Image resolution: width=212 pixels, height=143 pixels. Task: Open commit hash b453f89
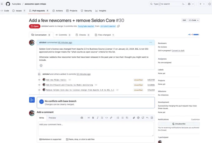pyautogui.click(x=151, y=80)
